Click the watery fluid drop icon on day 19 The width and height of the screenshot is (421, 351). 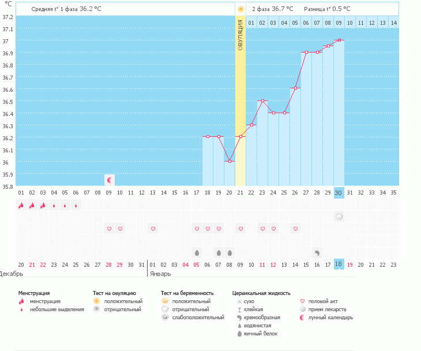[219, 253]
